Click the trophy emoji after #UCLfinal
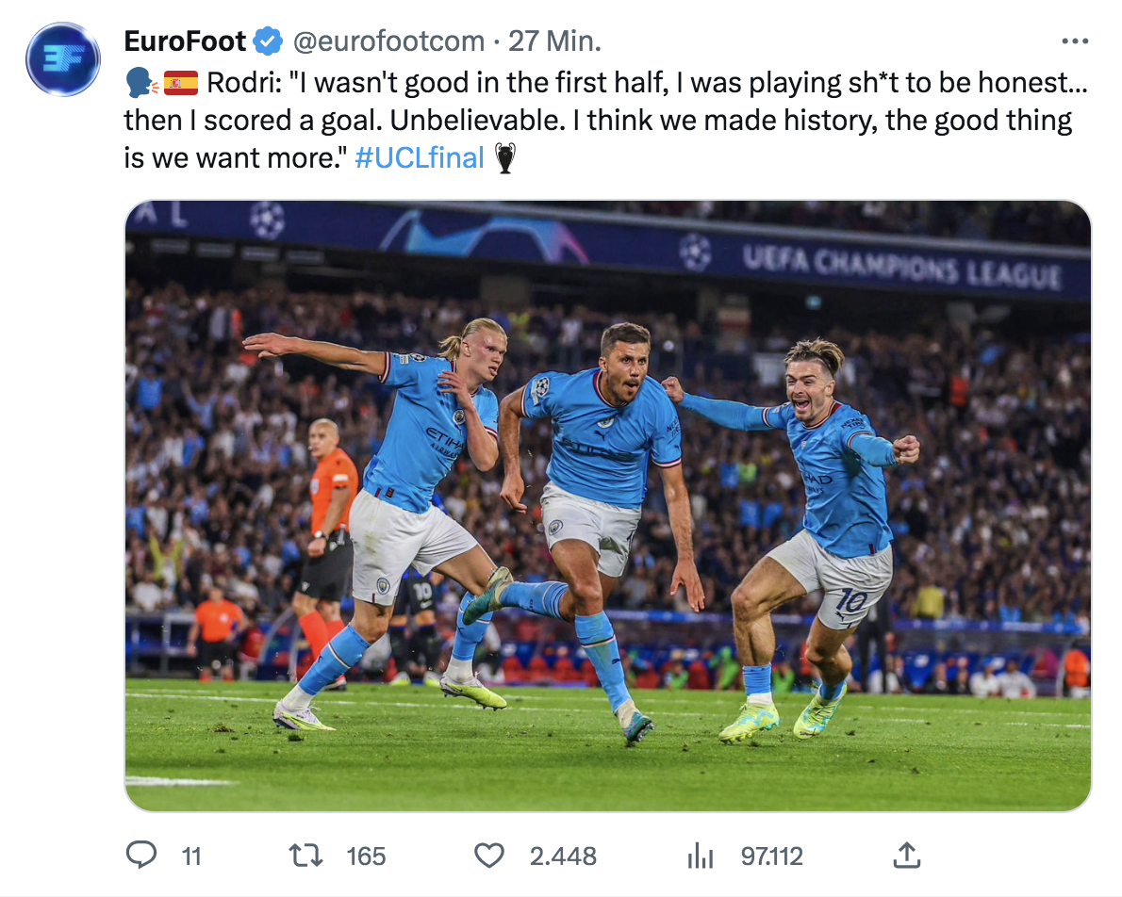The height and width of the screenshot is (897, 1122). click(x=506, y=157)
